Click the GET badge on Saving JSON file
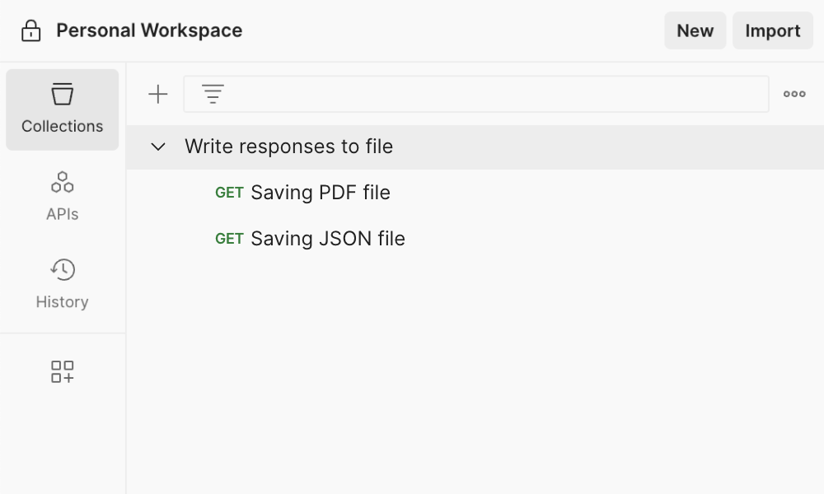This screenshot has width=824, height=494. 229,238
